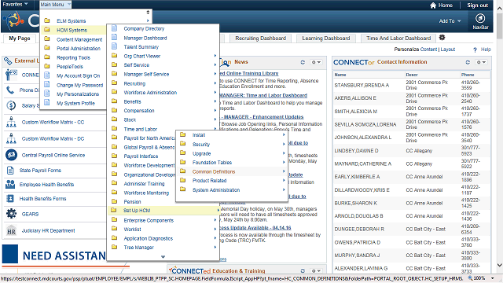Click the Home house icon
The image size is (503, 283).
[433, 6]
